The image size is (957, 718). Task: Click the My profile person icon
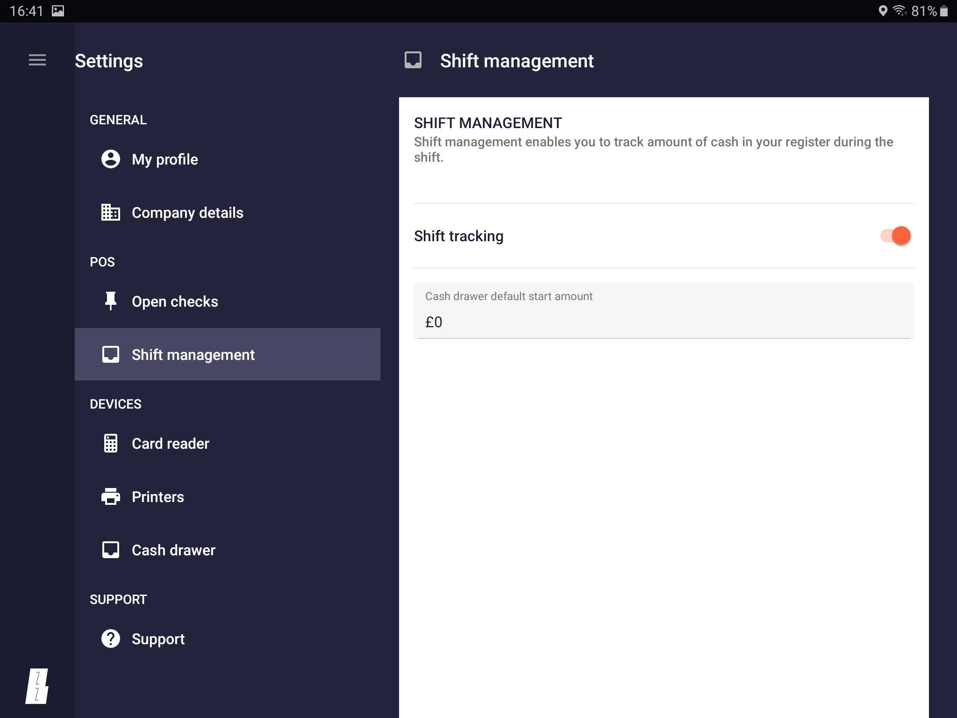click(x=111, y=159)
